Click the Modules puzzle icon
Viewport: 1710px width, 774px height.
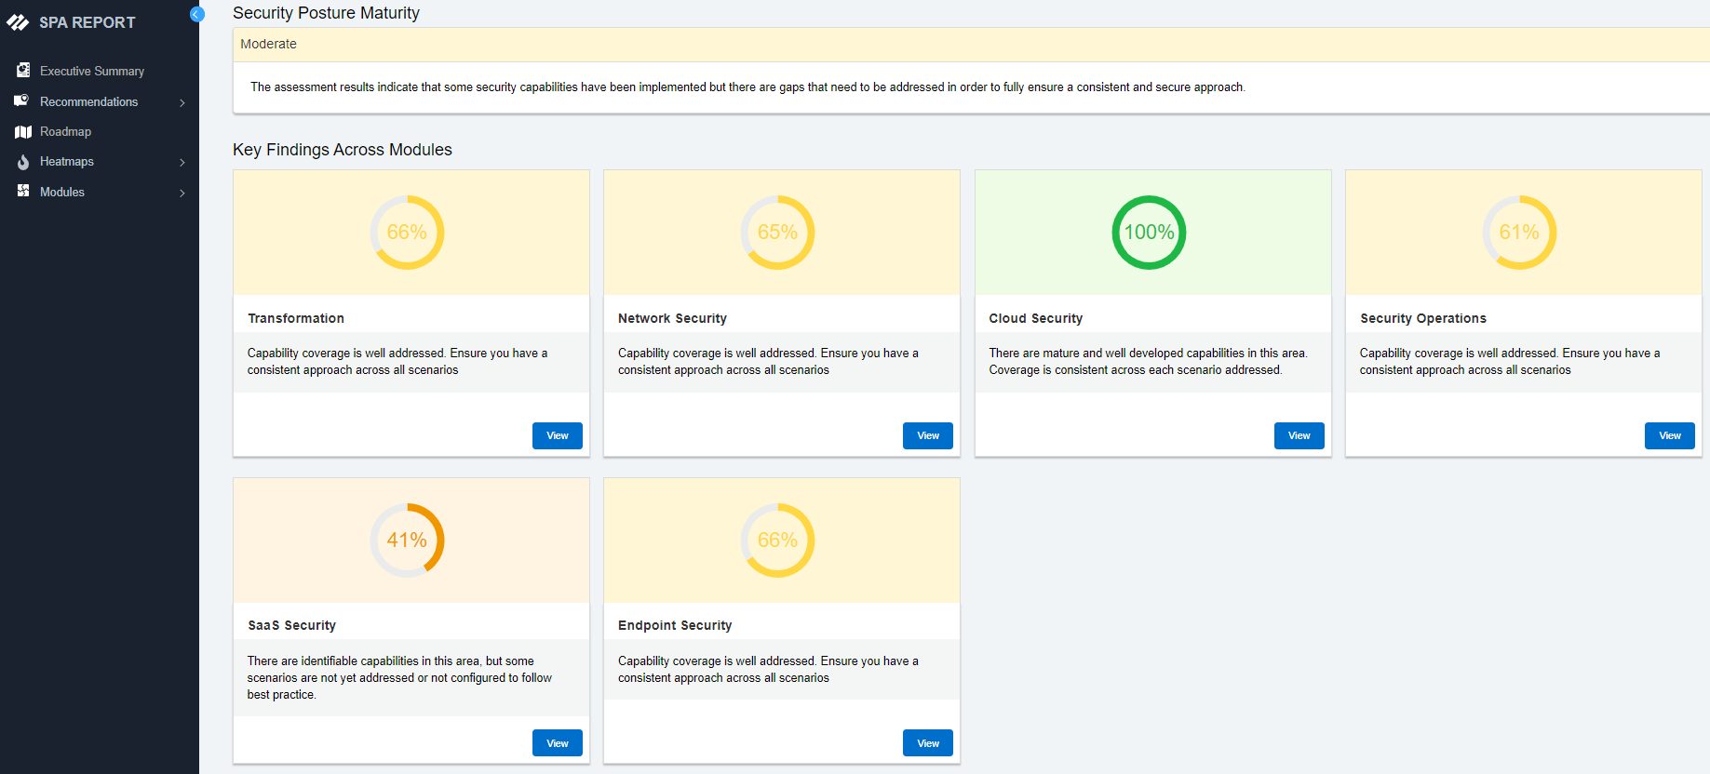[23, 191]
